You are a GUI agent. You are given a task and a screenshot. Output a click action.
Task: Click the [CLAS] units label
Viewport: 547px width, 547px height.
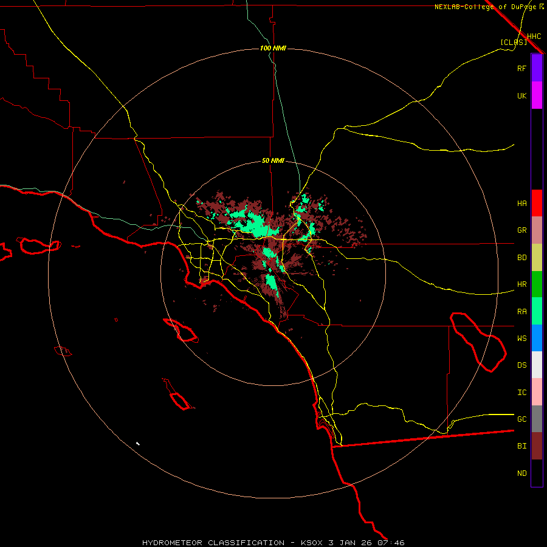point(514,42)
